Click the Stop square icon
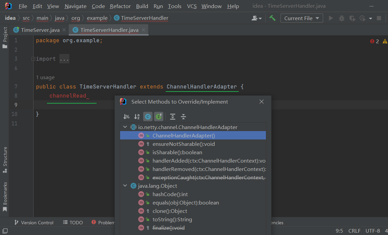 click(379, 18)
